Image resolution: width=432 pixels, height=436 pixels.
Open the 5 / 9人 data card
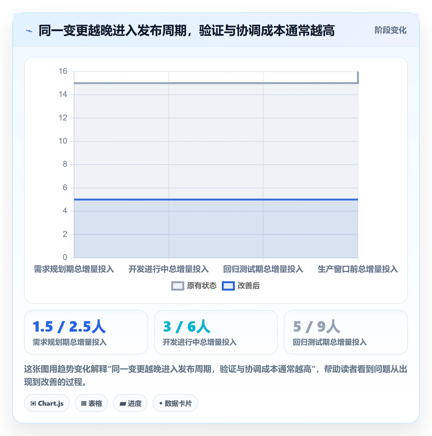(346, 332)
